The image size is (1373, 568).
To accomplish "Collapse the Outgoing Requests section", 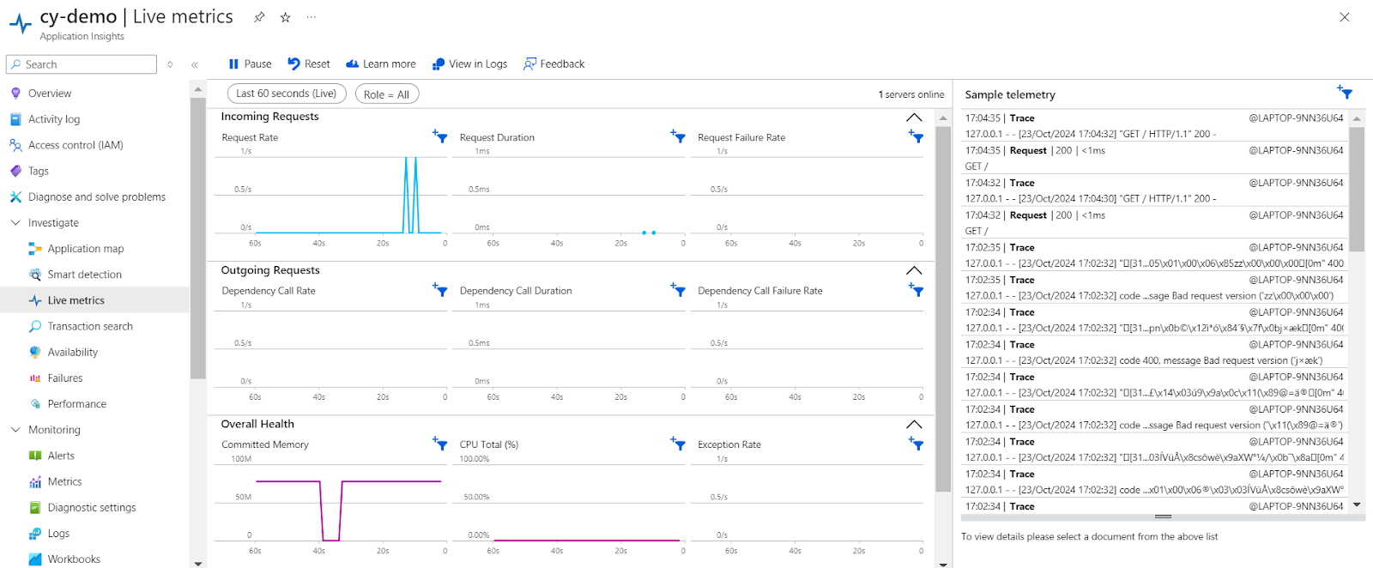I will click(x=914, y=270).
